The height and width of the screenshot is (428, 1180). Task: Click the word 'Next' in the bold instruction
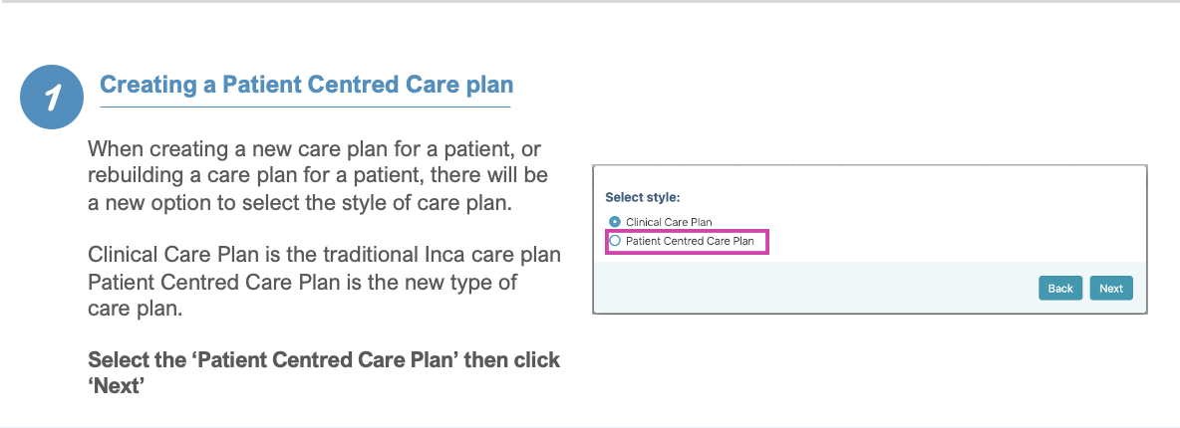(116, 386)
